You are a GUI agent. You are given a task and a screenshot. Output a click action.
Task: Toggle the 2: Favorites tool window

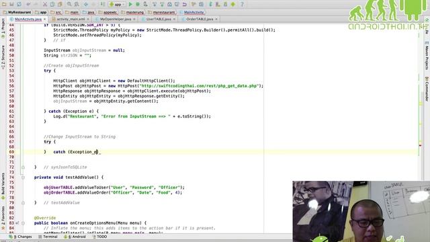[3, 218]
